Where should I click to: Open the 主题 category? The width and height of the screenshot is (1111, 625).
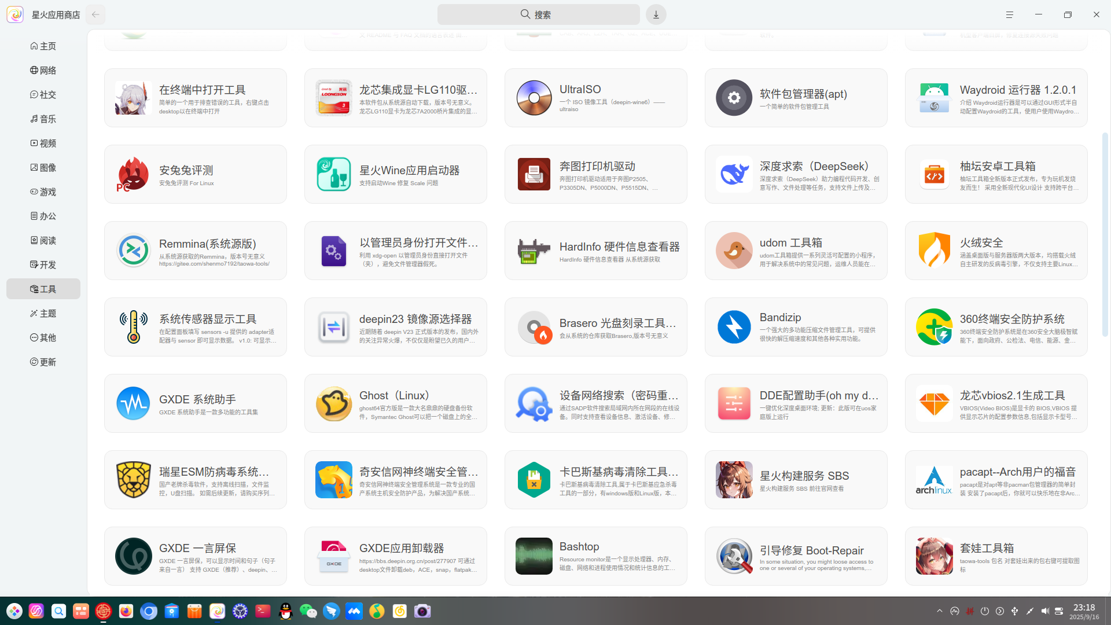tap(43, 313)
